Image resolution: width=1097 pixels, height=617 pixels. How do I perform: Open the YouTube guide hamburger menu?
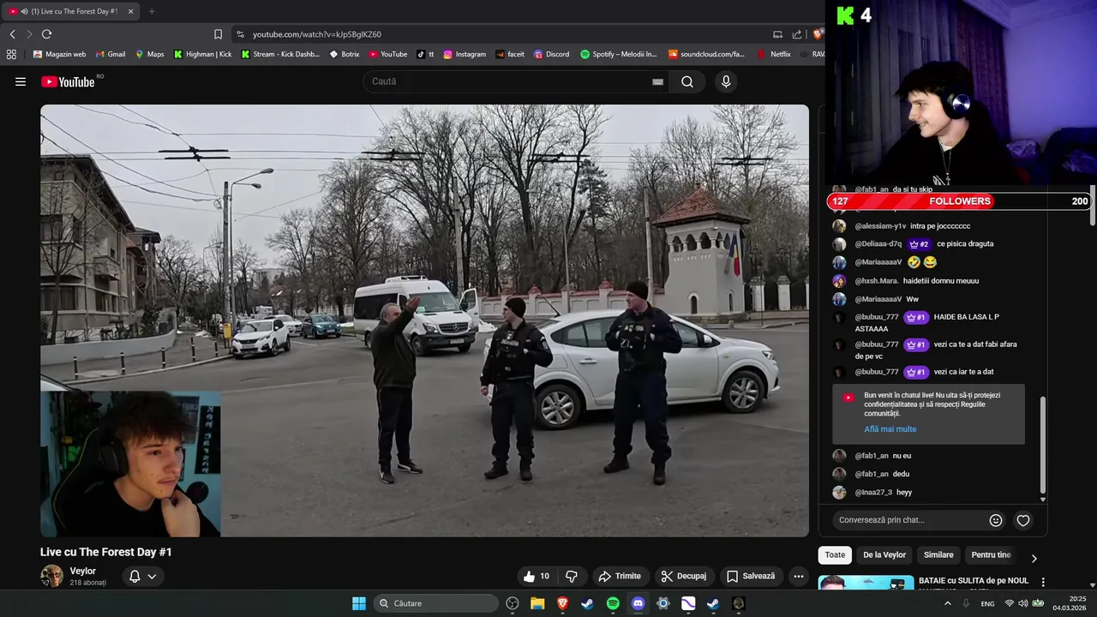pos(21,81)
